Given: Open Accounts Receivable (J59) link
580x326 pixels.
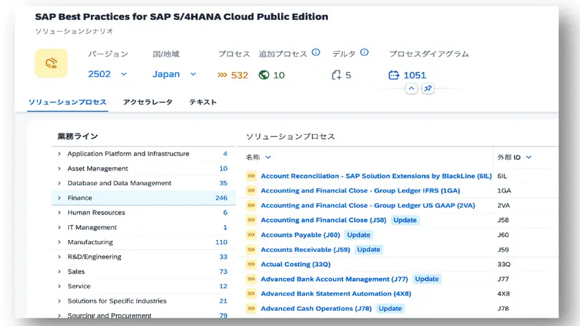Looking at the screenshot, I should 305,250.
